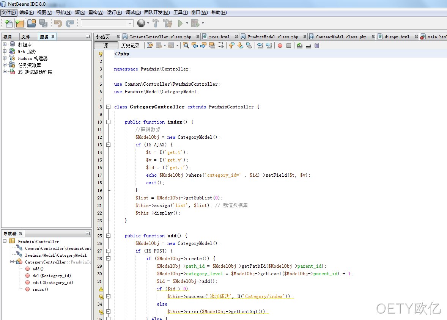This screenshot has width=447, height=320.
Task: Click the Redo arrow icon
Action: pos(69,23)
